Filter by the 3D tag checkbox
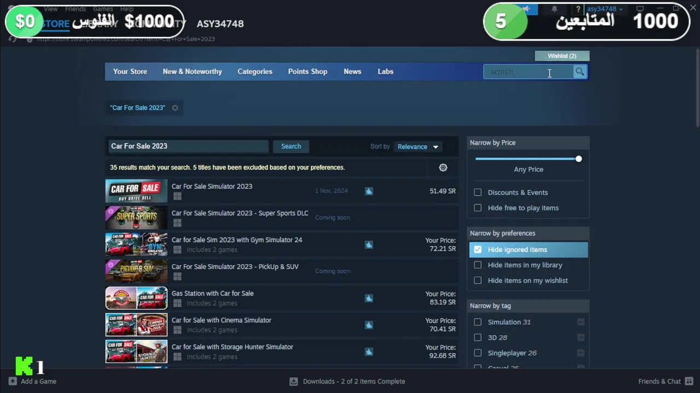Screen dimensions: 700x393 coord(478,337)
